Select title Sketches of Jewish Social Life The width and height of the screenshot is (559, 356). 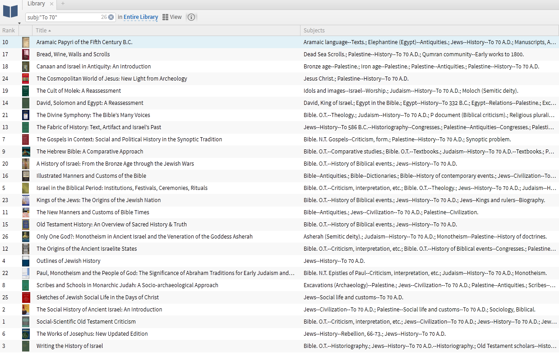(x=97, y=297)
